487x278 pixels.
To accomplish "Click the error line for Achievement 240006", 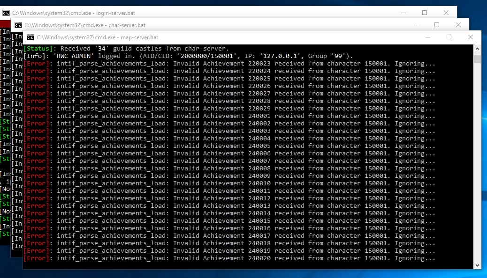I will click(x=229, y=154).
